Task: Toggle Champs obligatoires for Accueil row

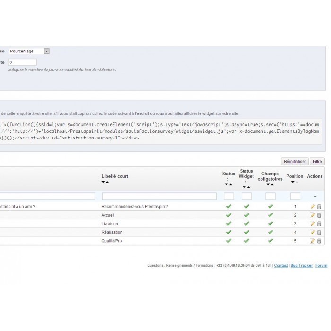Action: tap(270, 215)
